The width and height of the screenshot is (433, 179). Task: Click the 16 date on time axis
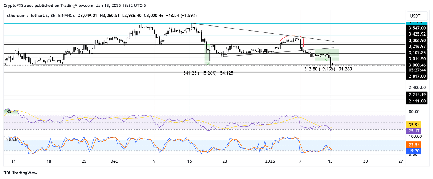click(189, 161)
